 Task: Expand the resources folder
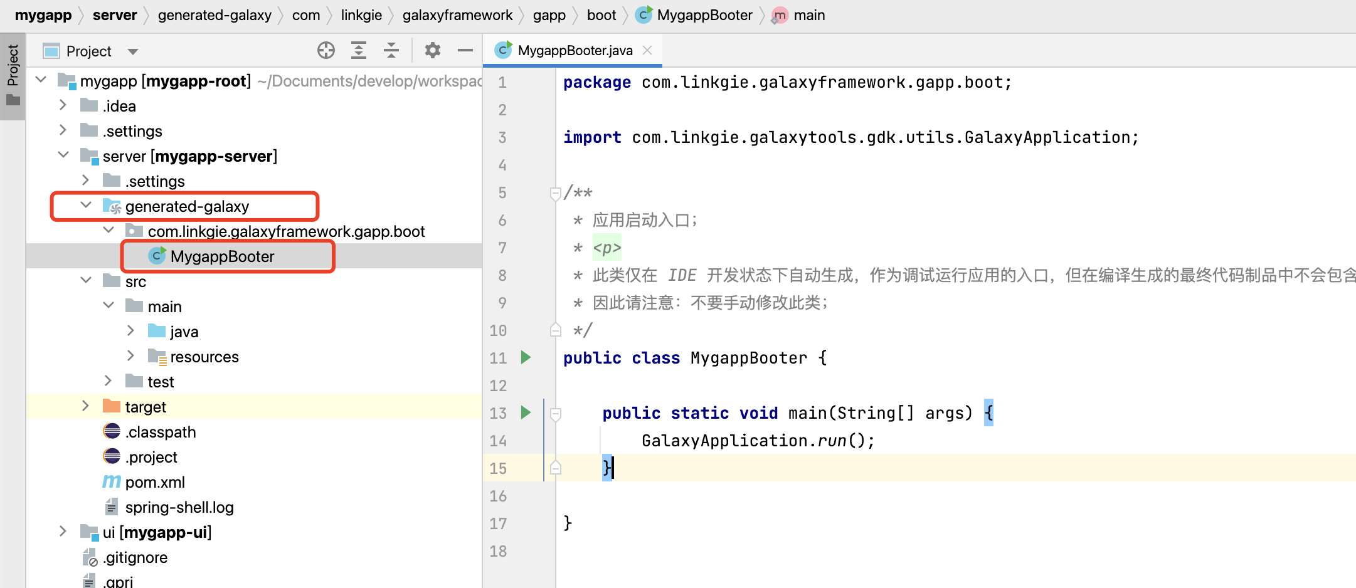[x=130, y=356]
